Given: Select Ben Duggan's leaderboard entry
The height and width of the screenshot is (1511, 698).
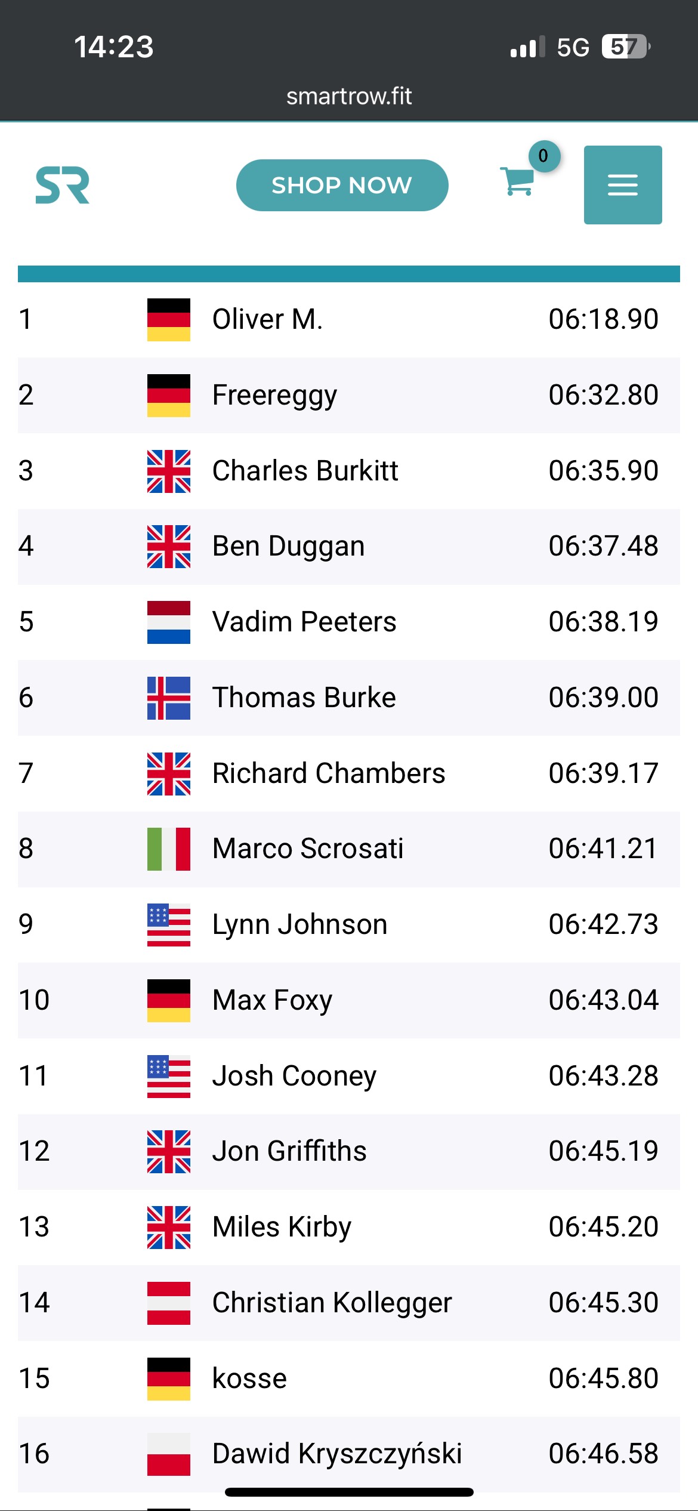Looking at the screenshot, I should click(288, 547).
